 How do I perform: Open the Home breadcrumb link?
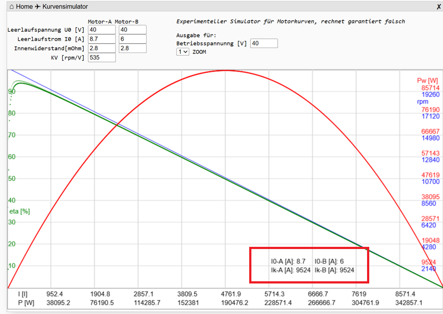click(x=24, y=7)
